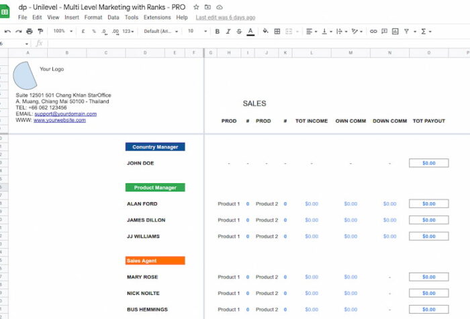Open the Borders tool
The width and height of the screenshot is (470, 319).
(277, 31)
